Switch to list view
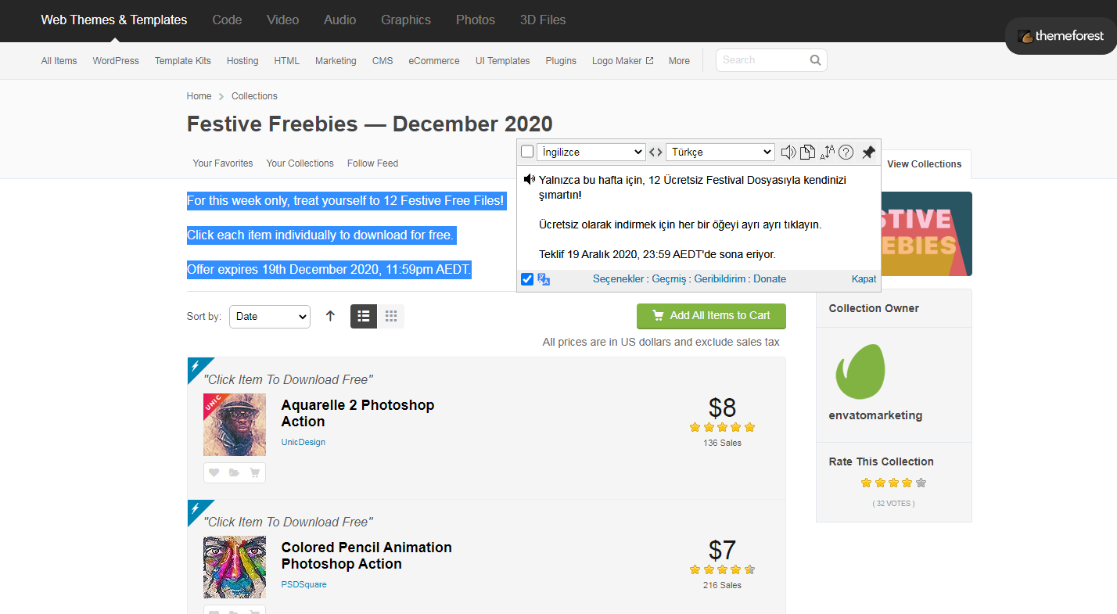The image size is (1117, 614). pyautogui.click(x=364, y=316)
